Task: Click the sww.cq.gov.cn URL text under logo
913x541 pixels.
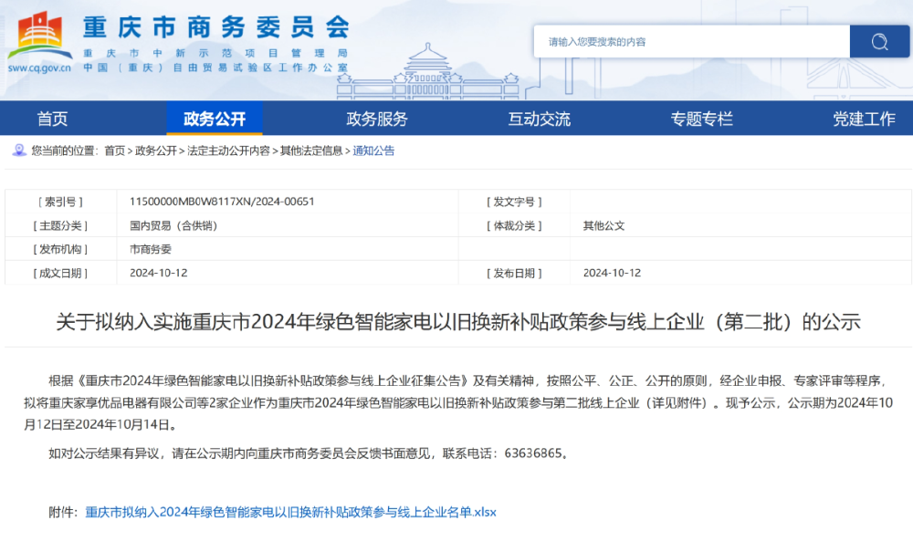Action: coord(39,68)
